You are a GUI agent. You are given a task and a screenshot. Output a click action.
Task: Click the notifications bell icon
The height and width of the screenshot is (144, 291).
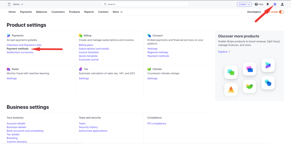268,4
